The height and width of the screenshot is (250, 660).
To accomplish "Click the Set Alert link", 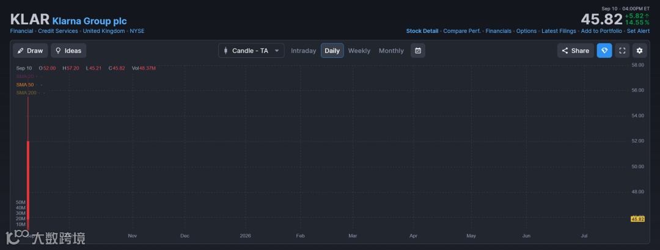I will (638, 31).
